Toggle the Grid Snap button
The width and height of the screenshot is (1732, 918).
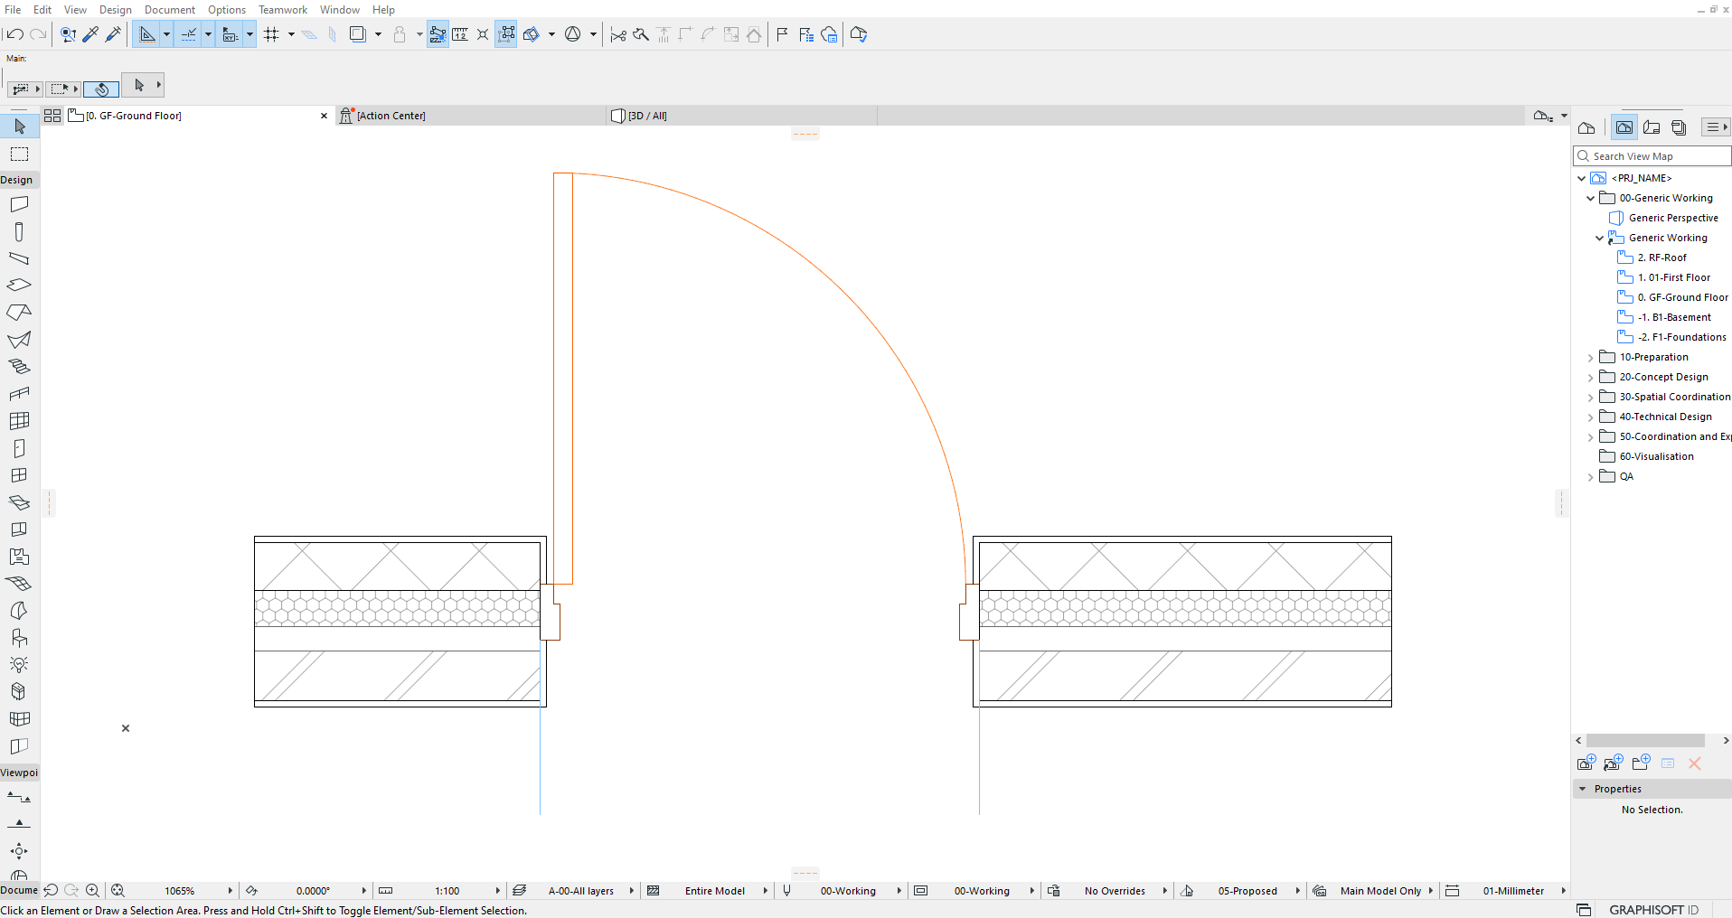point(271,34)
